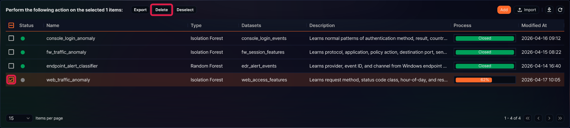Click the Delete button
This screenshot has height=128, width=570.
point(162,10)
